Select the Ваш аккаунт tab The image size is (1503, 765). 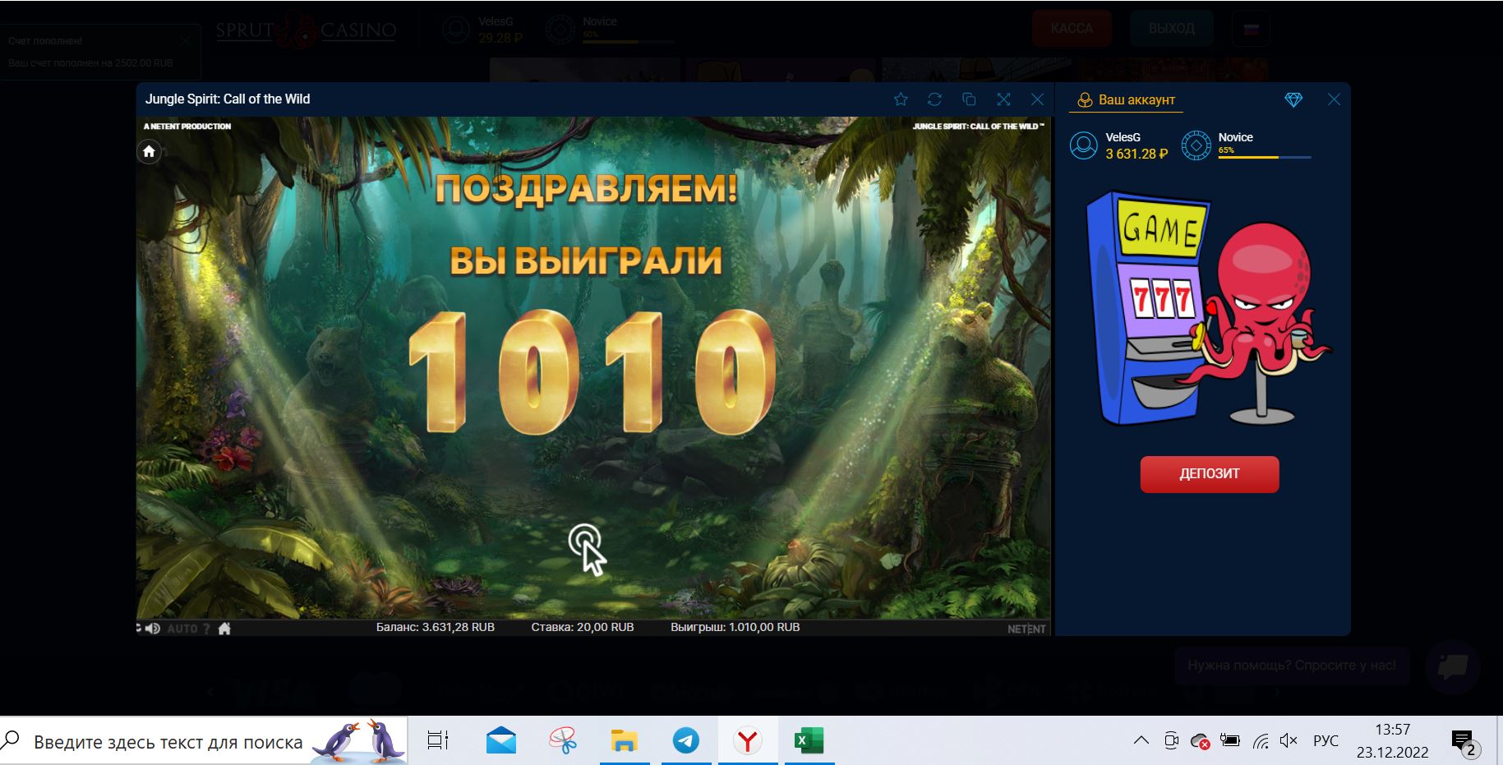coord(1127,99)
